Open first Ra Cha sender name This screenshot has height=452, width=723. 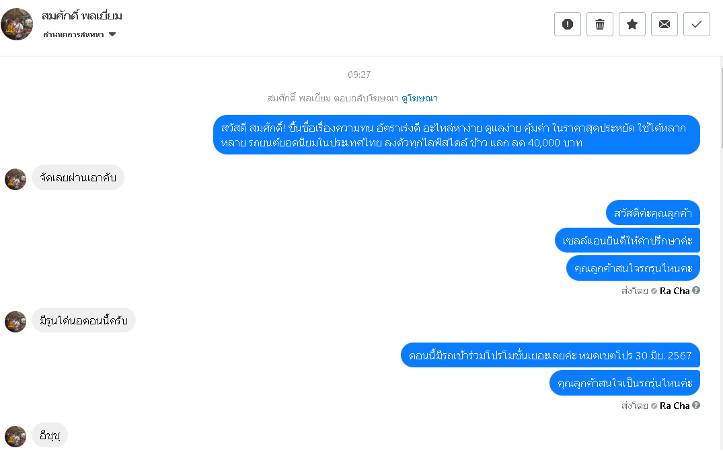click(675, 291)
